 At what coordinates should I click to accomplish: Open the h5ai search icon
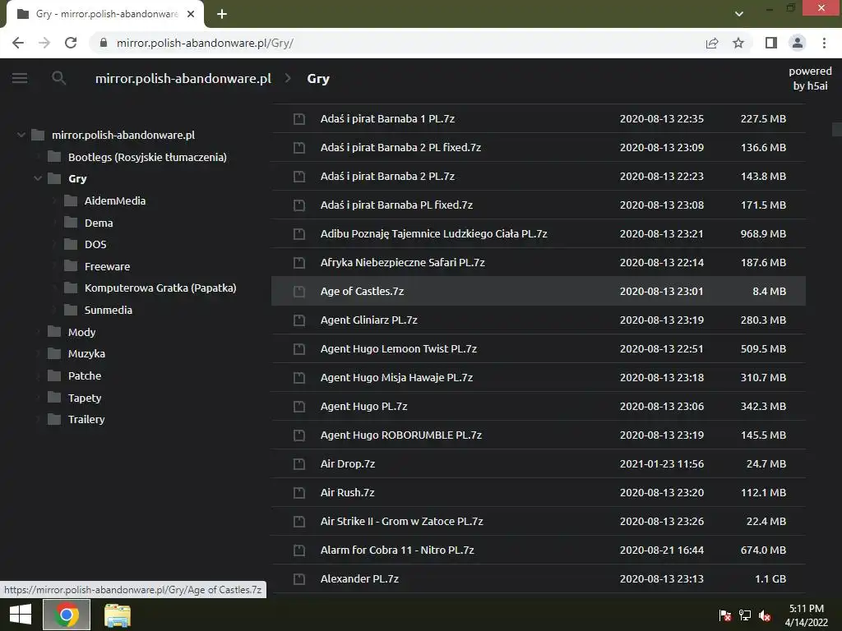(59, 78)
